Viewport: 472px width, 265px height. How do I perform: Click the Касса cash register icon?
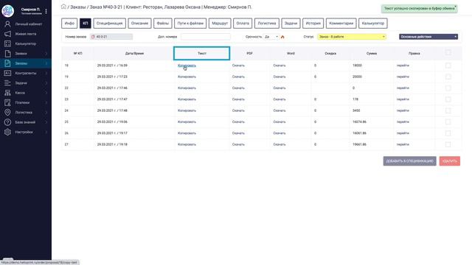[x=7, y=93]
